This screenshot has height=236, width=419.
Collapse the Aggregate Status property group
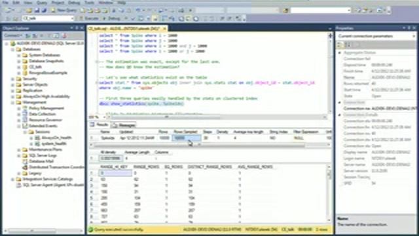[x=340, y=52]
